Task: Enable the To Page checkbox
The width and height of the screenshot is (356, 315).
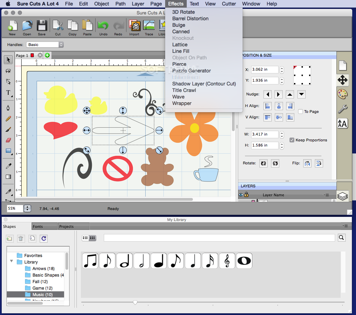Action: click(300, 112)
